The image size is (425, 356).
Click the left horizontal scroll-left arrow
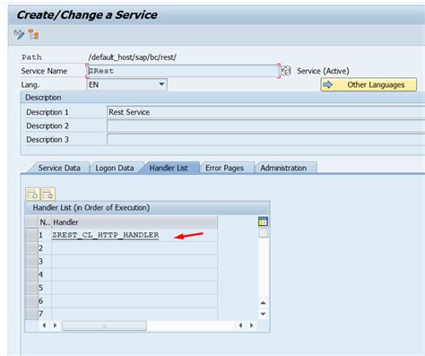point(44,326)
